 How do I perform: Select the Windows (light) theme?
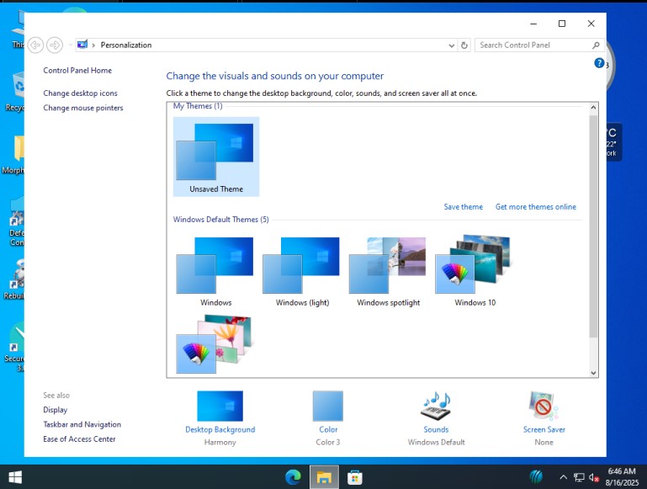click(302, 272)
